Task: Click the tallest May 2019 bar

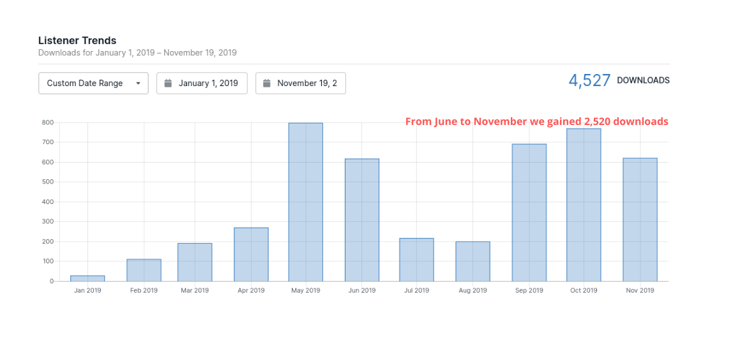Action: (x=305, y=202)
